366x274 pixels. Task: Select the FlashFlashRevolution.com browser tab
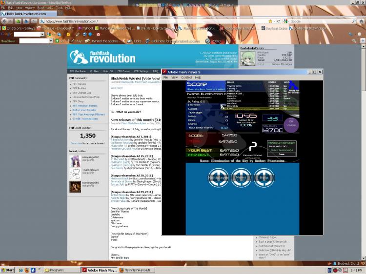tap(28, 14)
